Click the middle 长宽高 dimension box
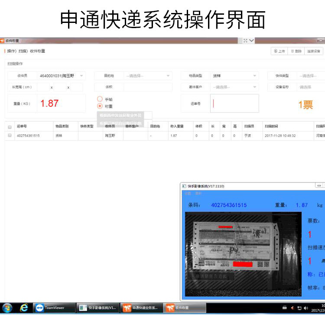The image size is (325, 332). pos(60,87)
